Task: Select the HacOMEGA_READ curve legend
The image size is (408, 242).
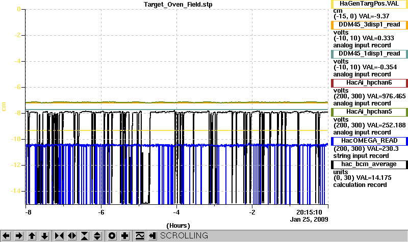Action: [369, 141]
